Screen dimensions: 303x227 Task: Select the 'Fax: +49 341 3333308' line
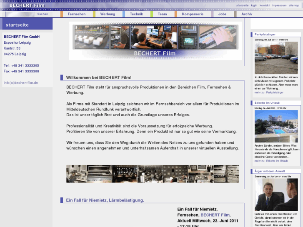click(x=21, y=71)
